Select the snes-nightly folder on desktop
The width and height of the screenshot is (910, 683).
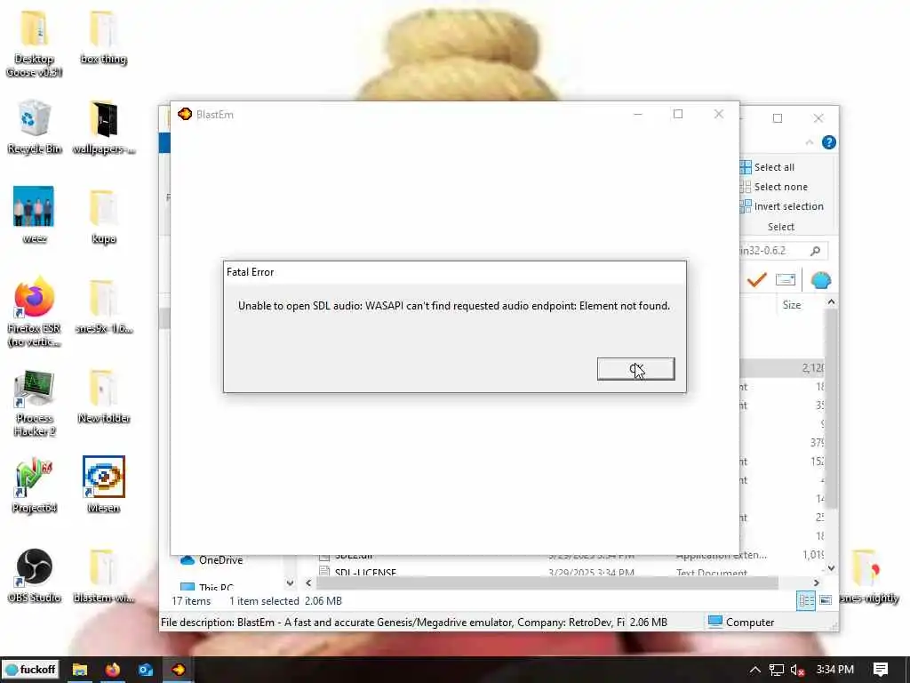[868, 575]
